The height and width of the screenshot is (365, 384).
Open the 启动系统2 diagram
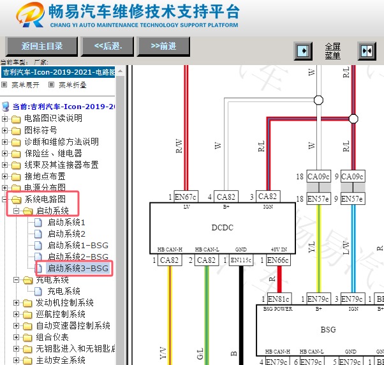click(66, 234)
